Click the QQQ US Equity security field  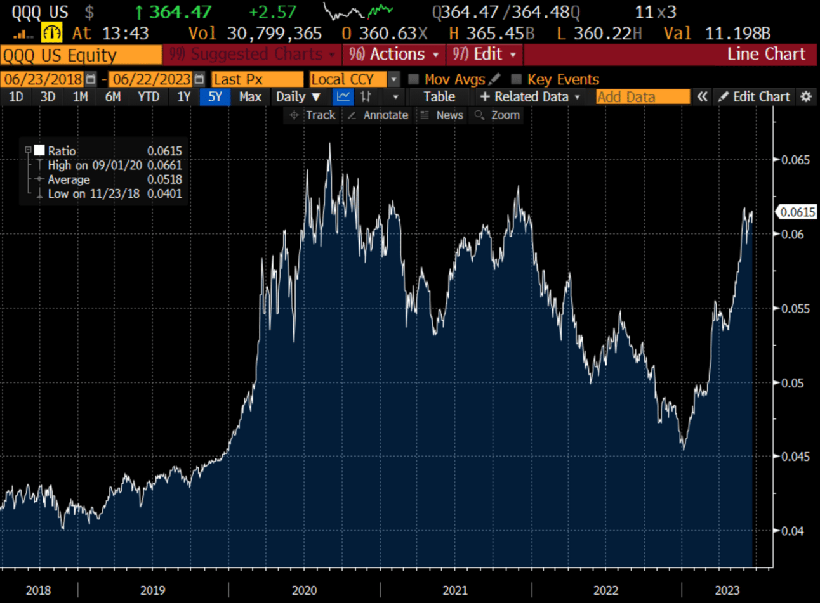(81, 55)
